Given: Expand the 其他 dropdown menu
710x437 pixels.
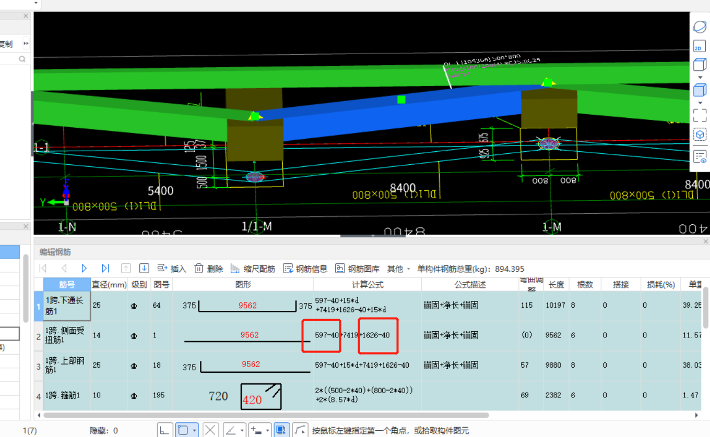Looking at the screenshot, I should [398, 269].
